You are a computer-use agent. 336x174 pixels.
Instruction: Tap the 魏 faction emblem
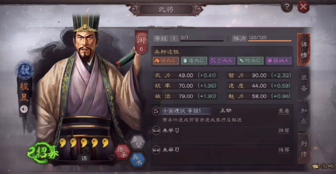click(x=25, y=70)
